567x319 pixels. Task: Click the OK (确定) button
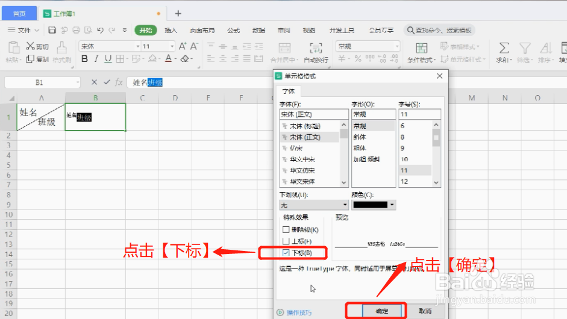coord(382,311)
